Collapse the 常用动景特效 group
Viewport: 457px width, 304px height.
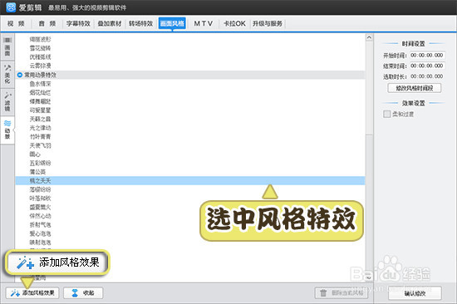coord(20,75)
